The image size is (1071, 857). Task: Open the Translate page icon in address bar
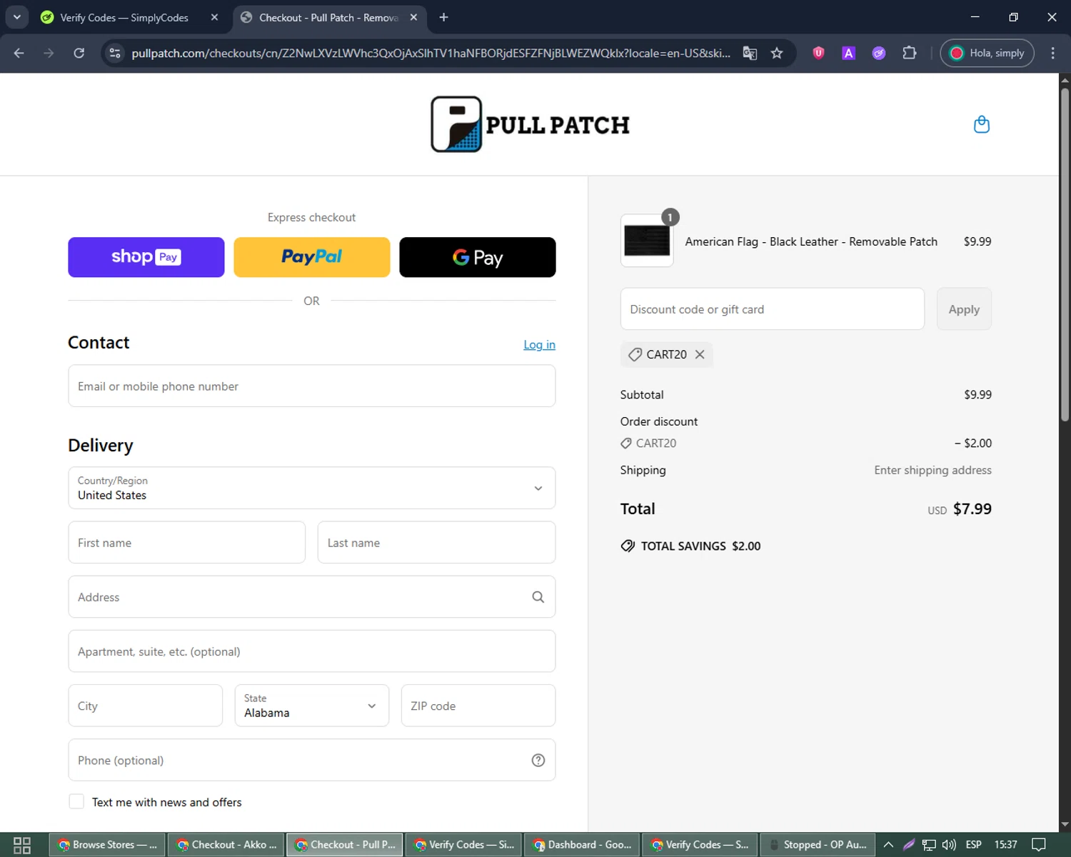pyautogui.click(x=750, y=53)
